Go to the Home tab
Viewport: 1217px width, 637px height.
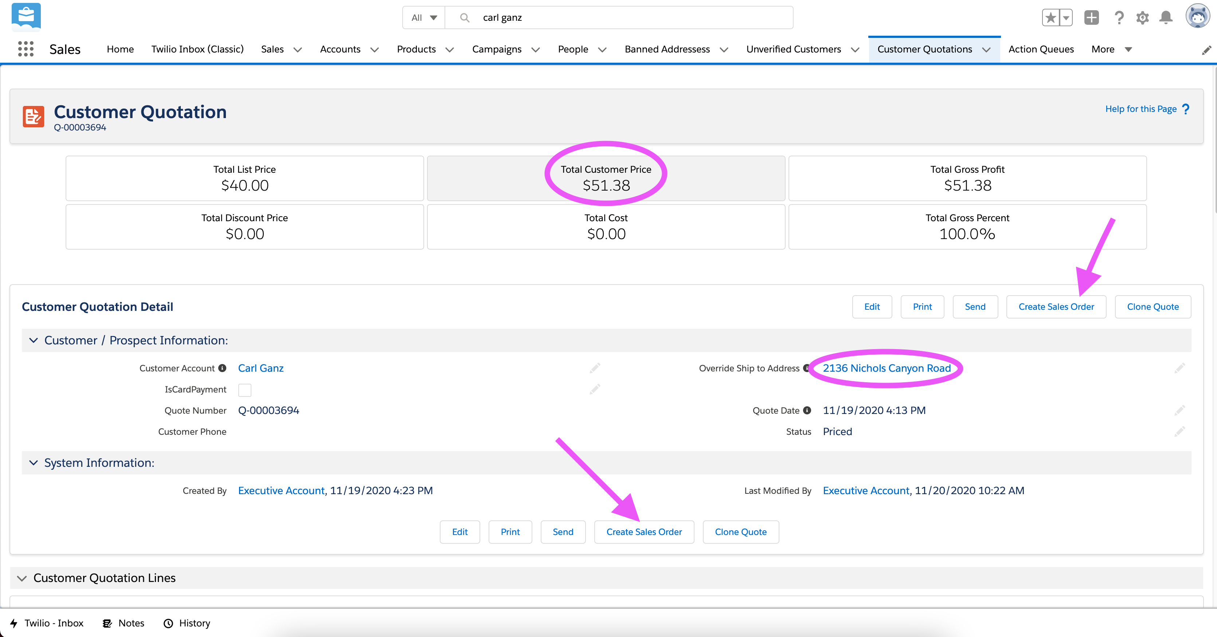click(120, 49)
